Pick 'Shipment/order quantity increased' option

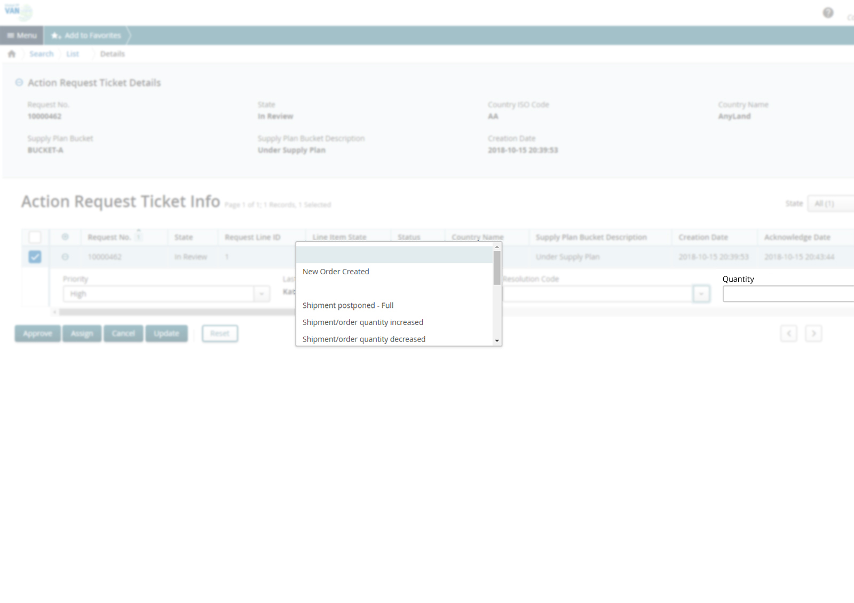(362, 322)
